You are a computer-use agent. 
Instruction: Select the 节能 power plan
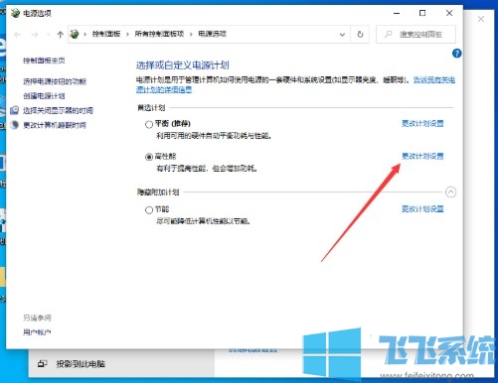coord(149,210)
